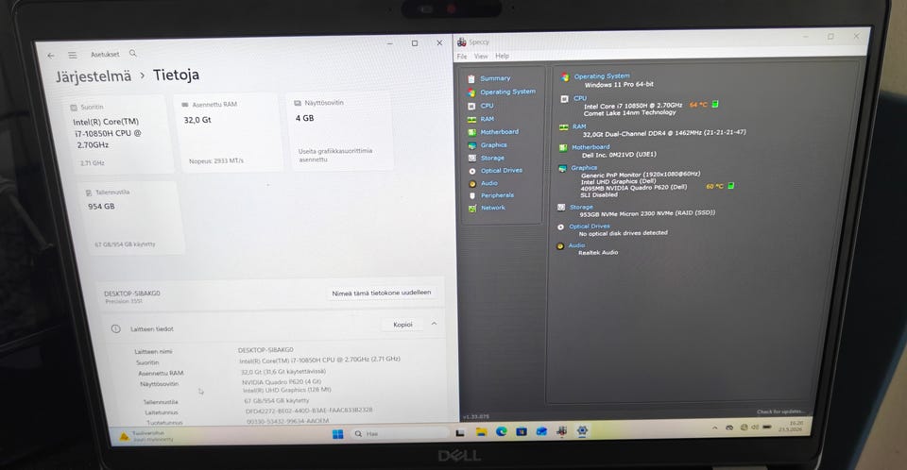
Task: Maximize the Settings window
Action: click(414, 43)
